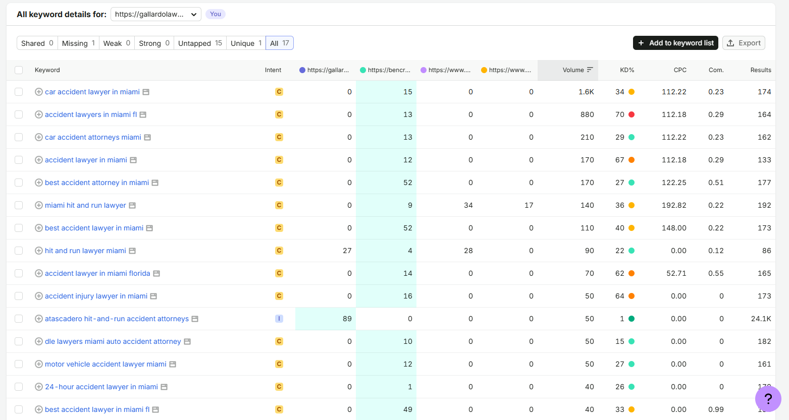
Task: Check the box for 'accident lawyers in miami fl'
Action: [19, 114]
